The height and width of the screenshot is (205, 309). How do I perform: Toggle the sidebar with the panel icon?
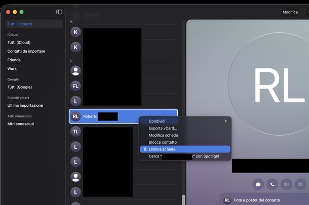coord(59,12)
